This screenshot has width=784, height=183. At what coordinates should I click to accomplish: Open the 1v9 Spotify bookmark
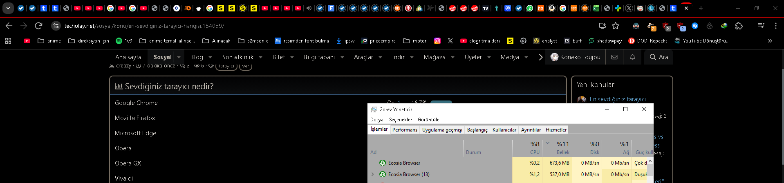(x=124, y=41)
